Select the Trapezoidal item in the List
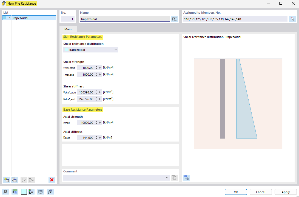 point(27,18)
